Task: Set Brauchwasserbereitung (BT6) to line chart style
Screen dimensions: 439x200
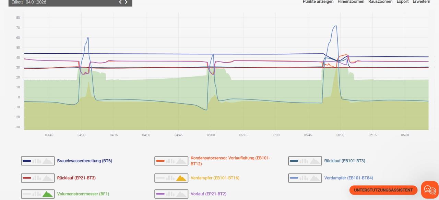Action: pyautogui.click(x=27, y=161)
